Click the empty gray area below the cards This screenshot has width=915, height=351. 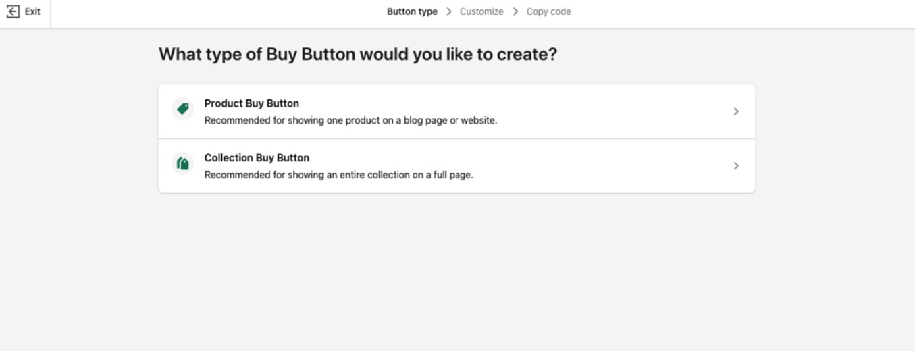(x=456, y=270)
